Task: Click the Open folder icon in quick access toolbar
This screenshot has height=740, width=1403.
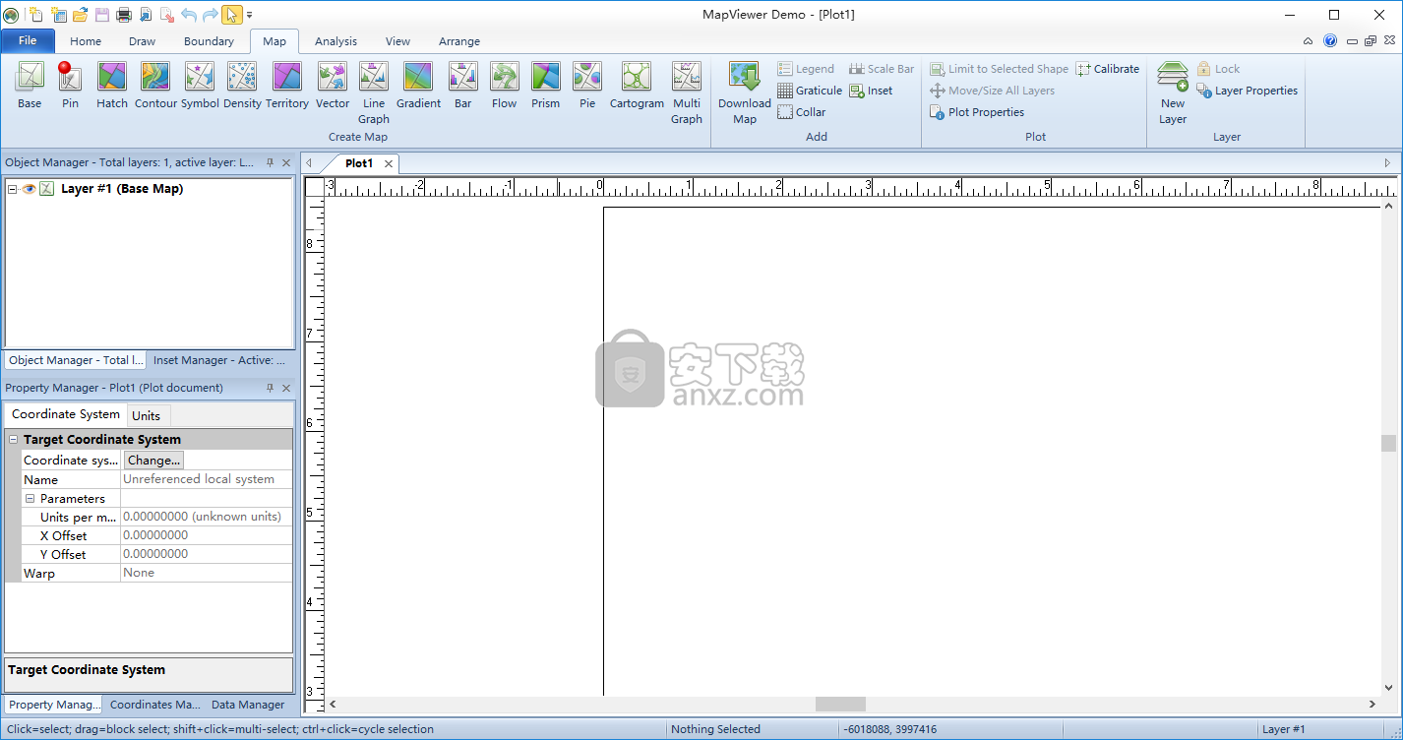Action: point(81,15)
